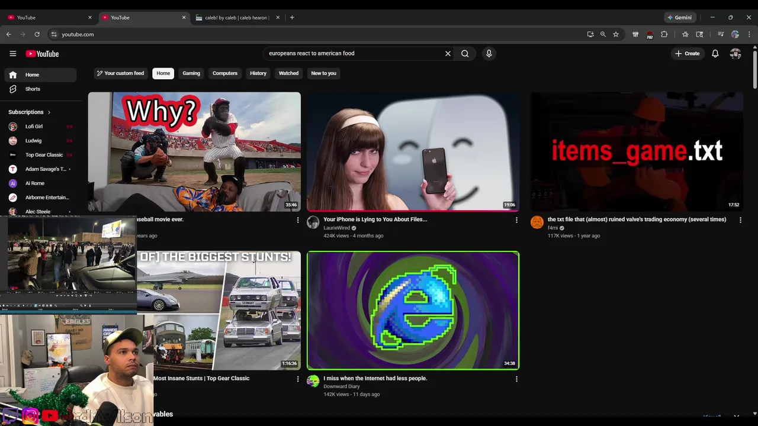The image size is (758, 426).
Task: Open the YouTube account avatar menu
Action: pos(735,54)
